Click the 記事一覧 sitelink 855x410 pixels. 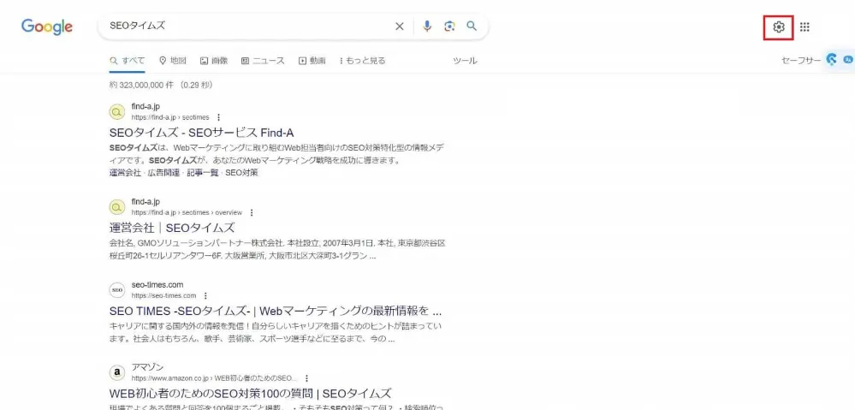(x=202, y=173)
